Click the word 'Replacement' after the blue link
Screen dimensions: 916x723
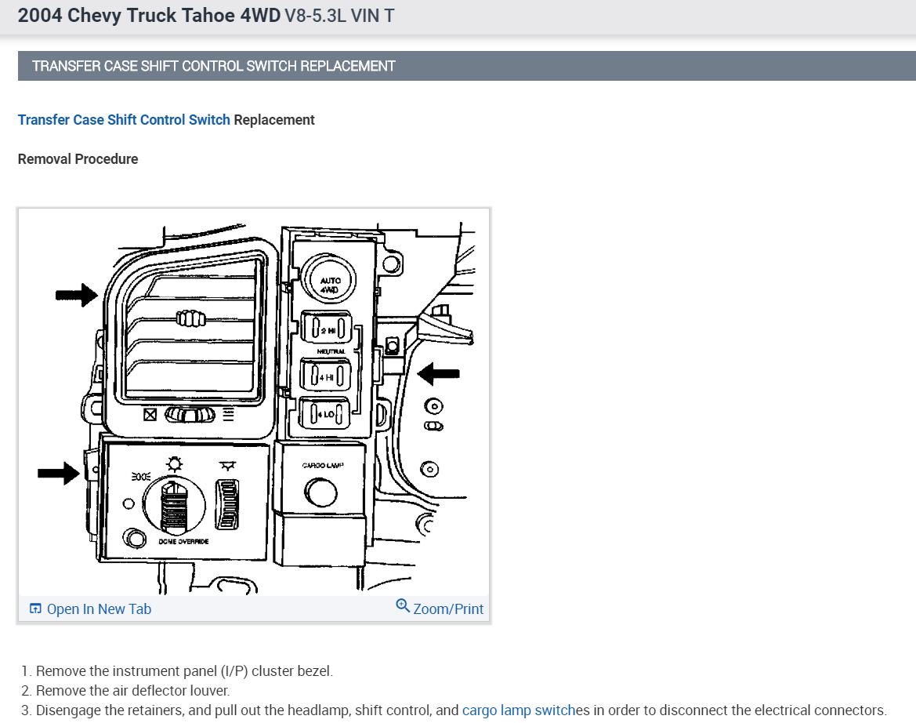[x=274, y=120]
